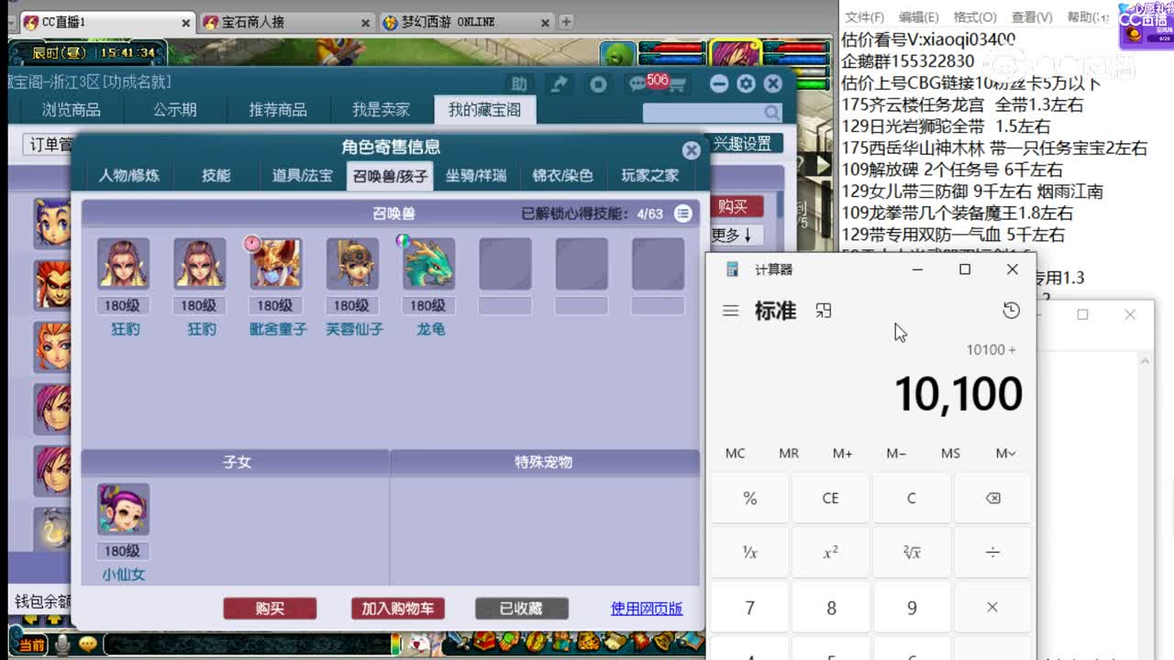
Task: Open Notepad 编辑(E) menu
Action: tap(919, 16)
